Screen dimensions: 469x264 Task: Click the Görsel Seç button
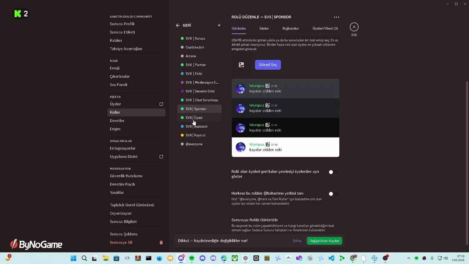[x=268, y=65]
